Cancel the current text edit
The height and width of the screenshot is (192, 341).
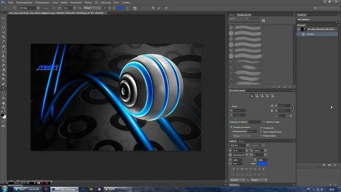coord(153,8)
